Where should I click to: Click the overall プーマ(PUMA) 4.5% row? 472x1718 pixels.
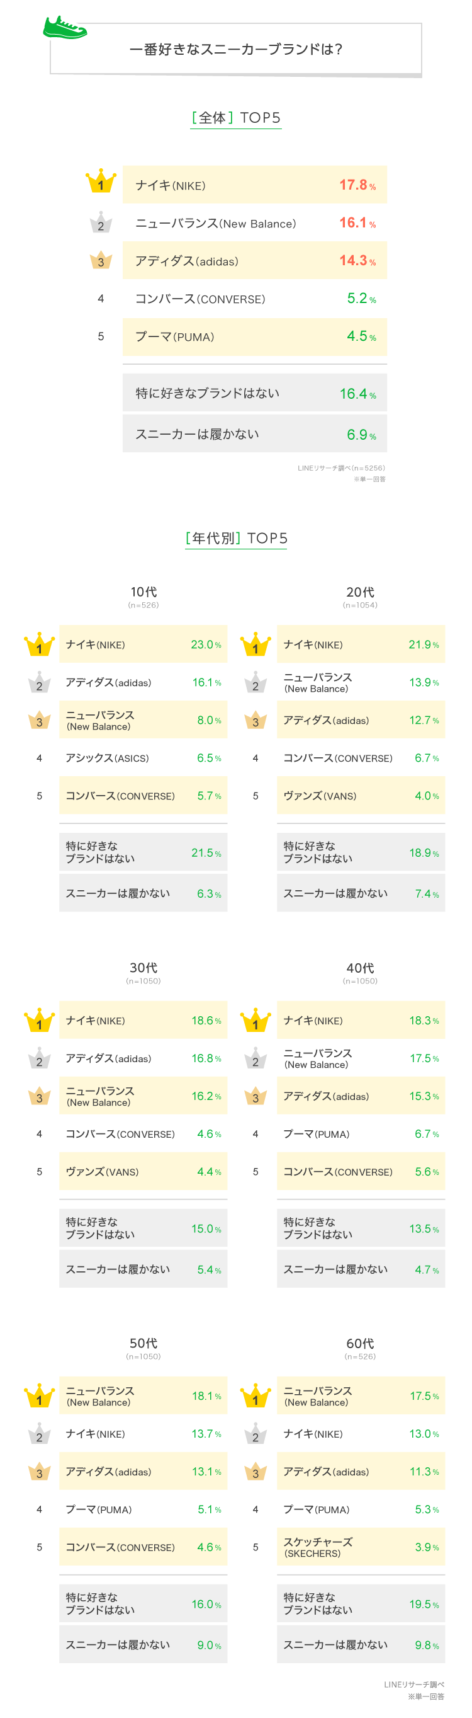pyautogui.click(x=254, y=337)
